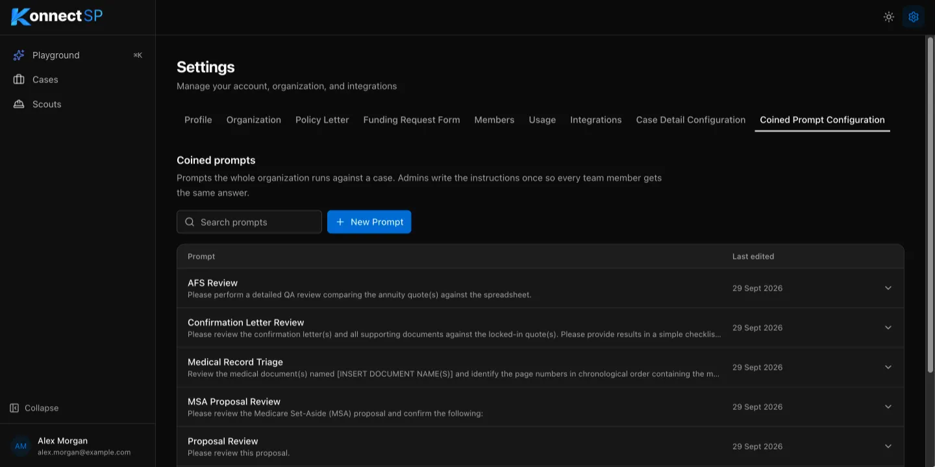Click the Playground keyboard shortcut badge
Screen dimensions: 935x467
click(x=138, y=55)
